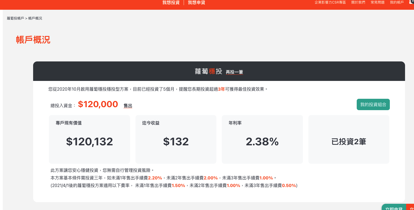The height and width of the screenshot is (210, 414).
Task: Click the 蘿蔔投帳戶 breadcrumb link
Action: (x=15, y=18)
